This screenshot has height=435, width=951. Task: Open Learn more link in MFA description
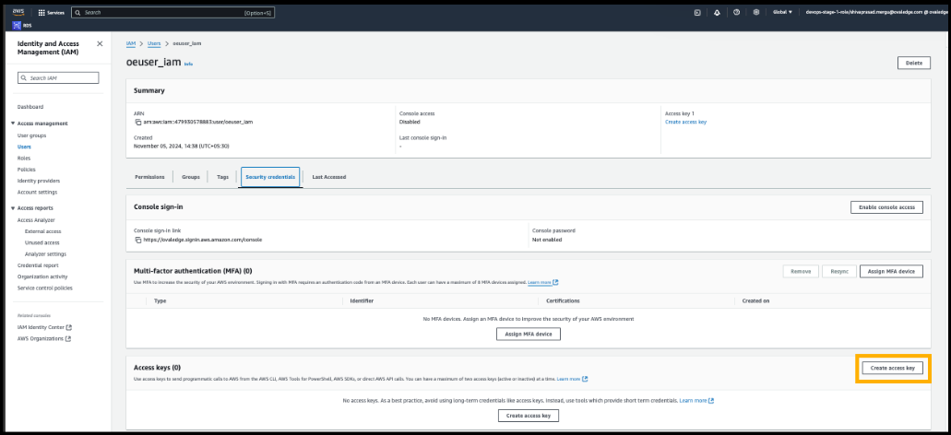[x=542, y=282]
